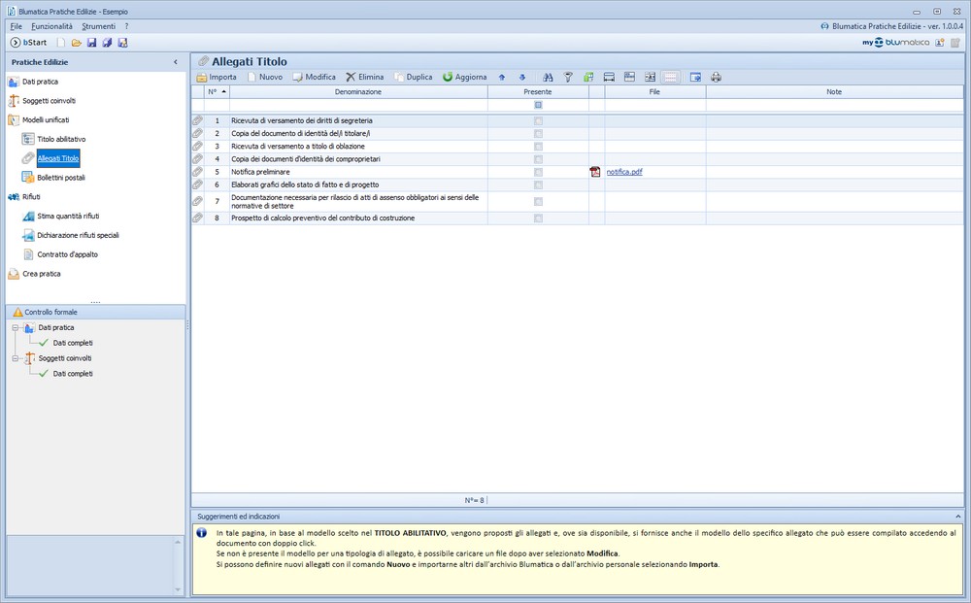Open the Funzionalità menu
The width and height of the screenshot is (971, 603).
[x=52, y=26]
